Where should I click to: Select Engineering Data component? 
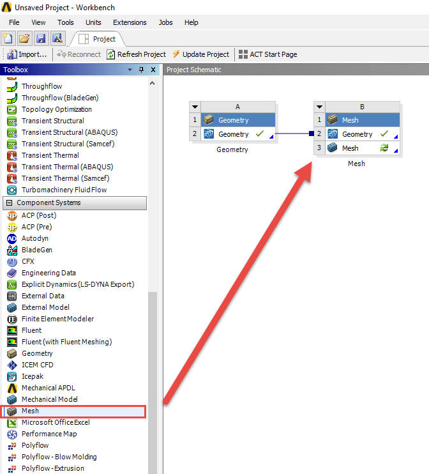pyautogui.click(x=49, y=273)
